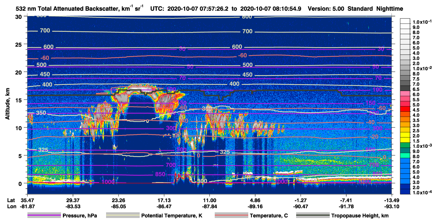Click the 'Pressure, hPa' legend label
This screenshot has width=435, height=223.
pos(80,216)
